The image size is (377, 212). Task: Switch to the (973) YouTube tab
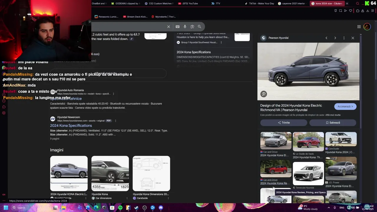point(188,4)
